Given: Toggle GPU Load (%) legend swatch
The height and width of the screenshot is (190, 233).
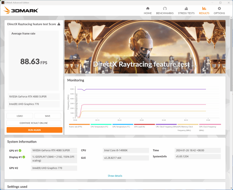Looking at the screenshot, I should (144, 125).
